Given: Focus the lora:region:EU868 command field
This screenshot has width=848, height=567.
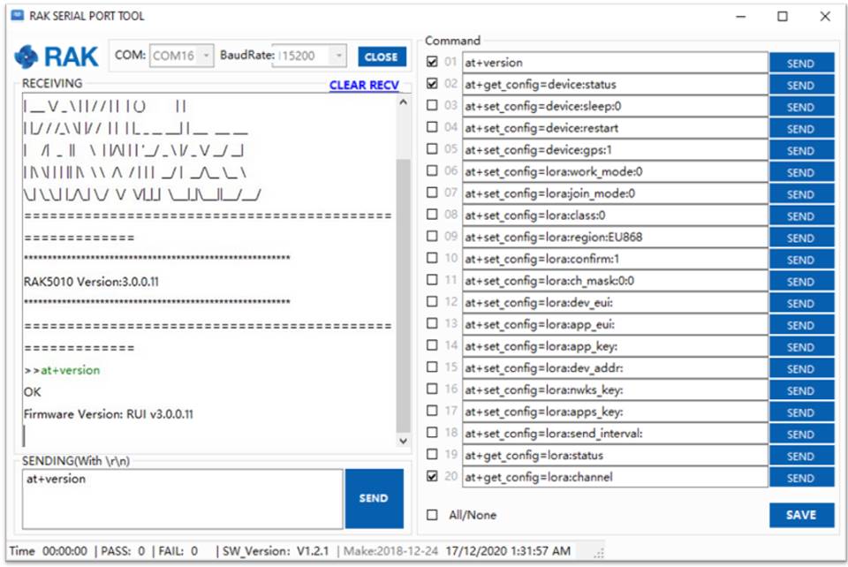Looking at the screenshot, I should click(615, 237).
